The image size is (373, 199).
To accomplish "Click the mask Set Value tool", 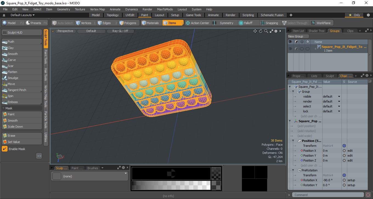I will pos(22,142).
